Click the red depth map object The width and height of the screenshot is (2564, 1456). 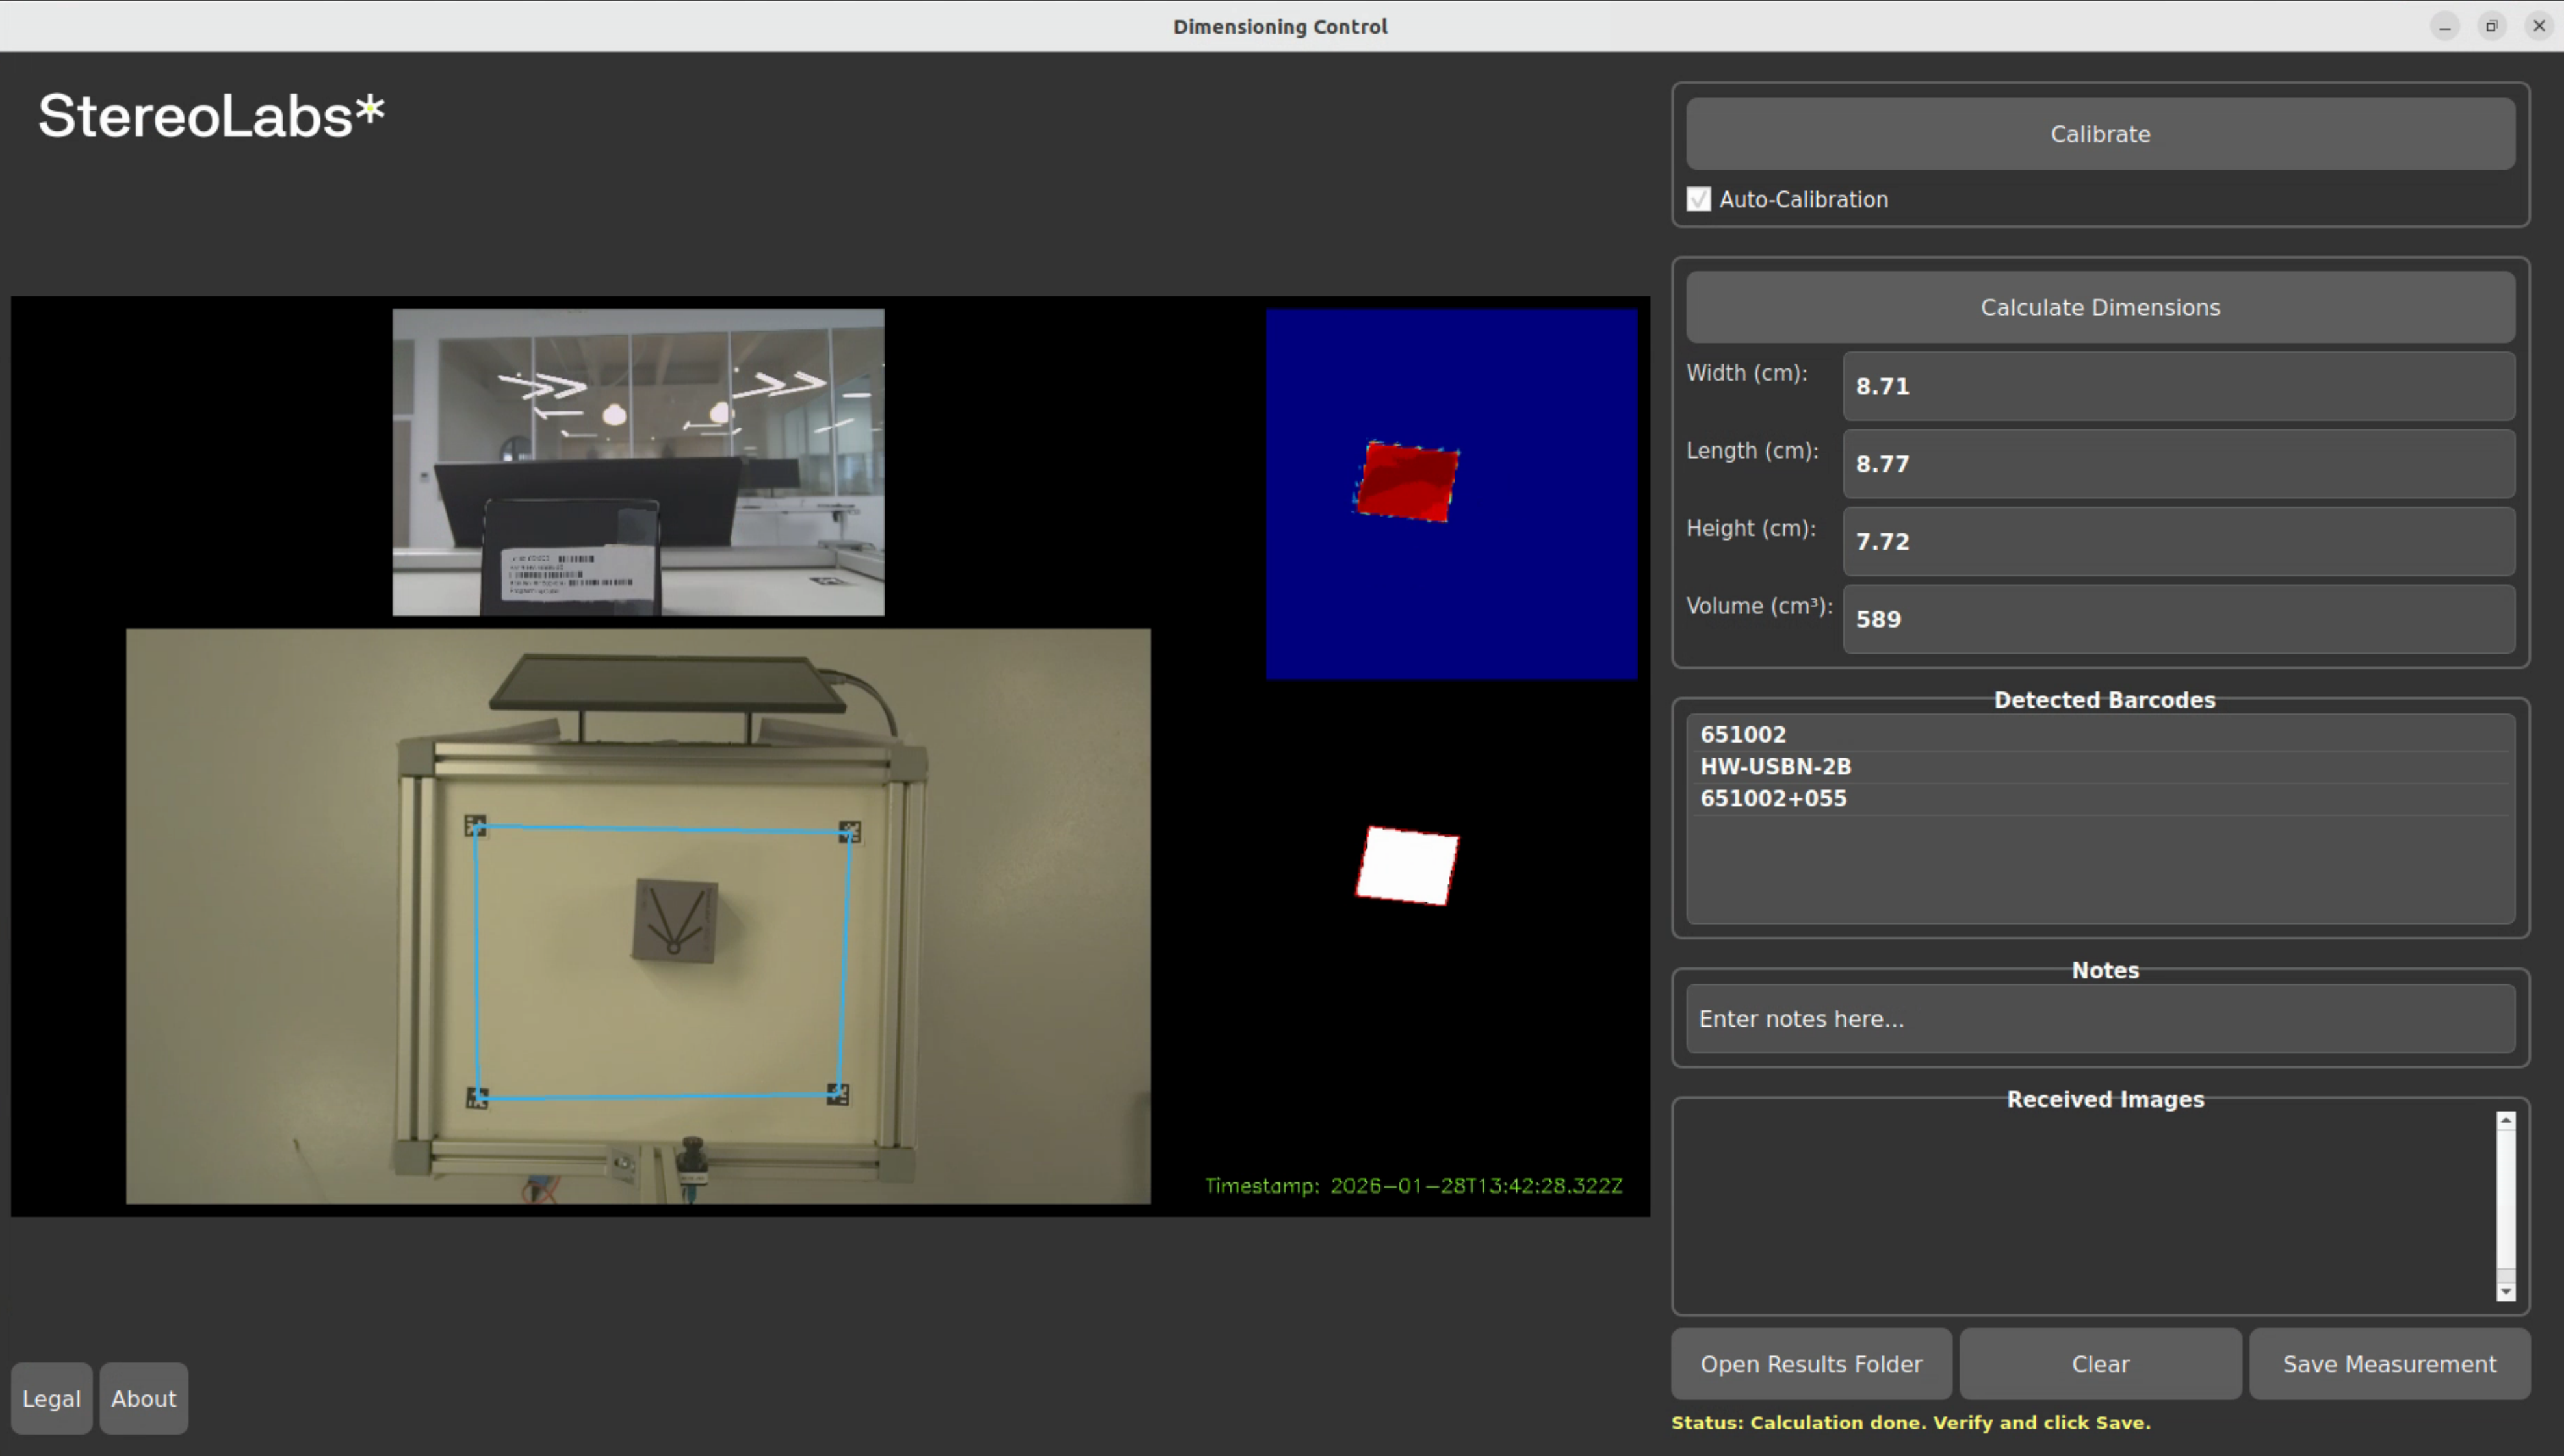pos(1406,482)
